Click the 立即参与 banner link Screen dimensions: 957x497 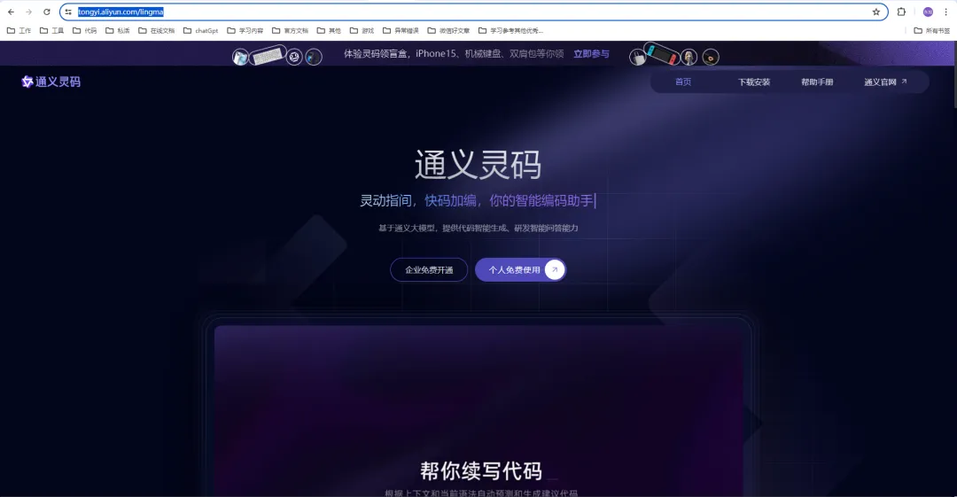click(591, 54)
